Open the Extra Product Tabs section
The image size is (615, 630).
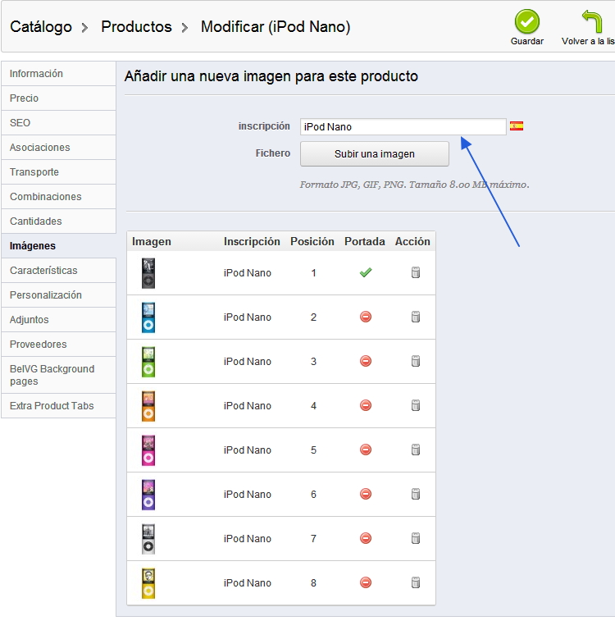click(52, 406)
